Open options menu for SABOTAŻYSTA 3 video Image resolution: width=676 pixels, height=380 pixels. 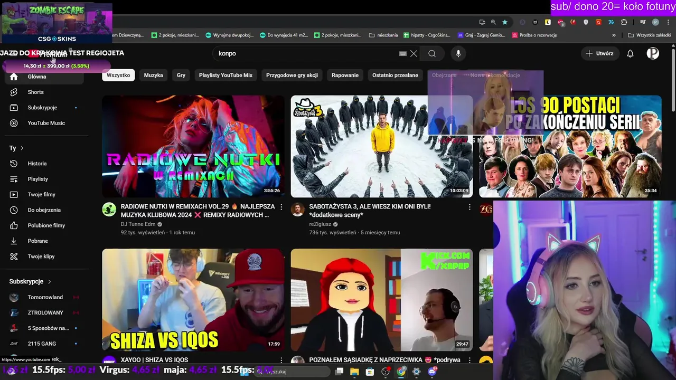pos(470,207)
